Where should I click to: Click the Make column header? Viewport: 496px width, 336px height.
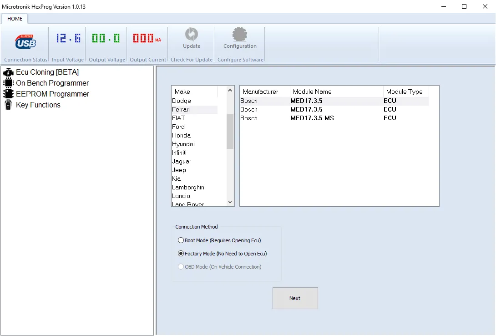pos(195,92)
